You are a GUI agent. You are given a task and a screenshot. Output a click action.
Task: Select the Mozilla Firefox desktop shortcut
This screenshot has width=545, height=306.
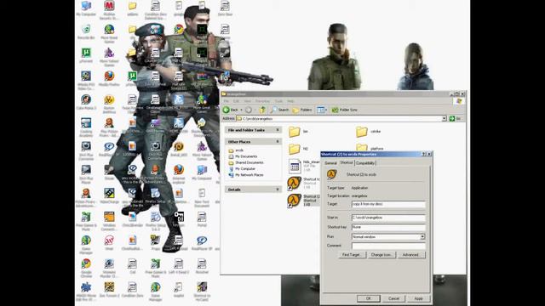[x=109, y=78]
